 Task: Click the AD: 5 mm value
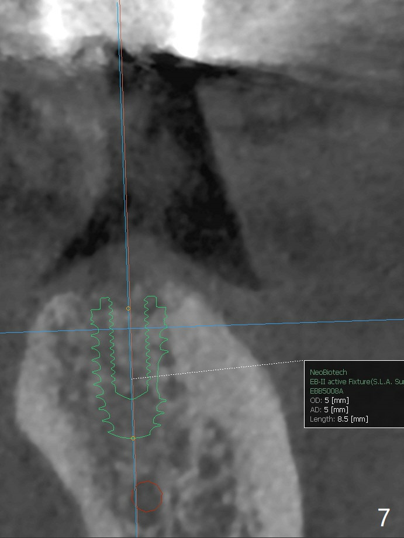pos(329,409)
